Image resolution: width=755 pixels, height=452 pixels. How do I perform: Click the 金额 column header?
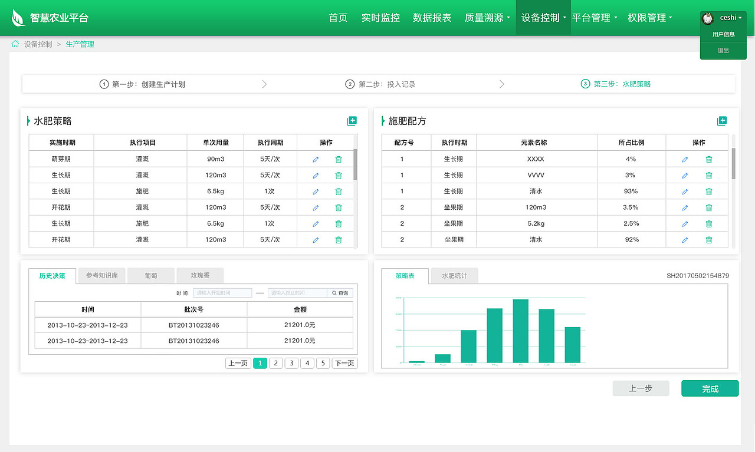(300, 309)
